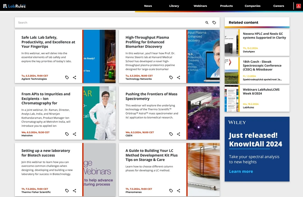Click the copper LC column image
Screen dimensions: 303x197
(204, 170)
